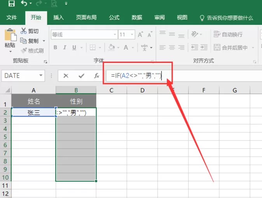Image resolution: width=262 pixels, height=198 pixels.
Task: Click the 告诉我你想要做什么 search box
Action: [x=227, y=18]
